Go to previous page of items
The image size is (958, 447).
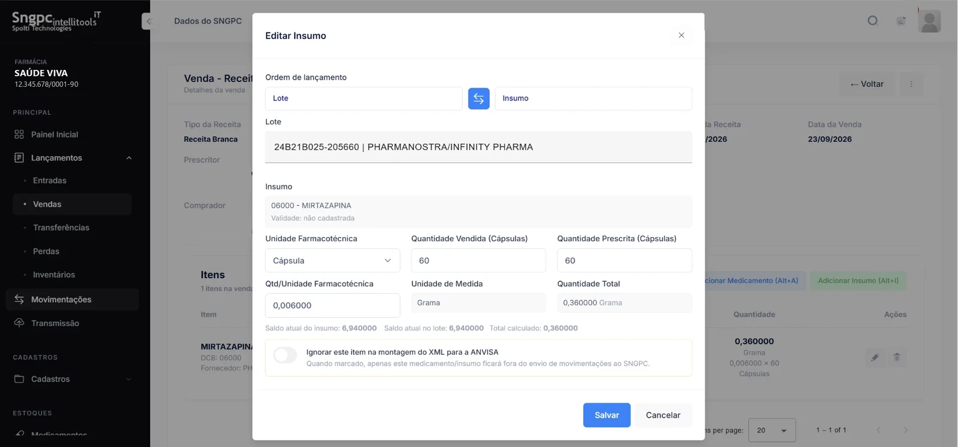click(878, 430)
